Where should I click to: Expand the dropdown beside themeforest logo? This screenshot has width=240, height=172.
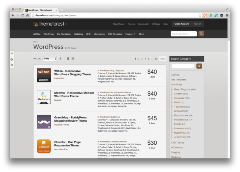66,24
